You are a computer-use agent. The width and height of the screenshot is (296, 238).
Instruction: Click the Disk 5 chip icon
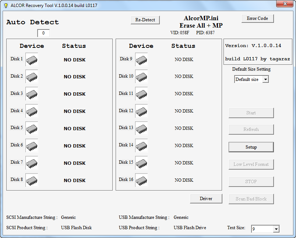[x=32, y=128]
